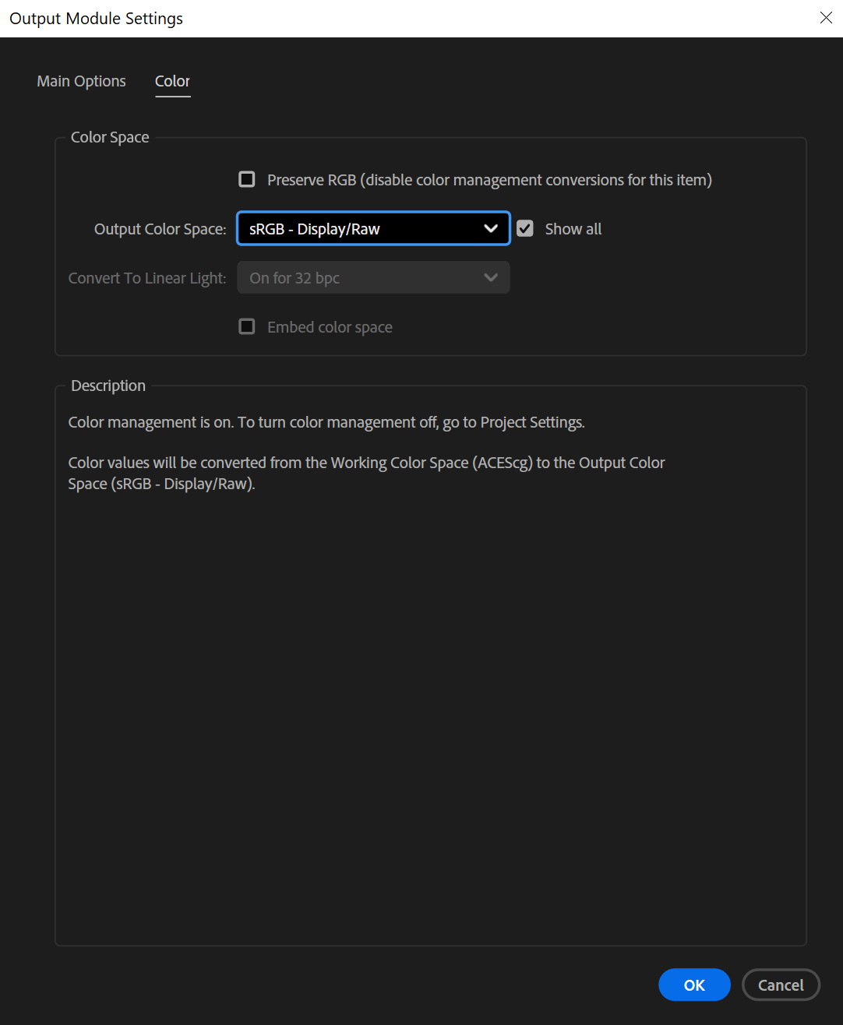Switch to the Main Options tab

81,81
